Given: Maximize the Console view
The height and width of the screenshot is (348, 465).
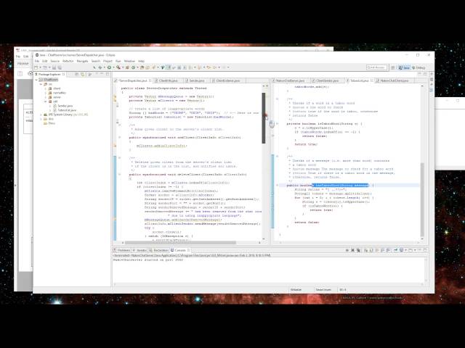Looking at the screenshot, I should click(x=425, y=250).
